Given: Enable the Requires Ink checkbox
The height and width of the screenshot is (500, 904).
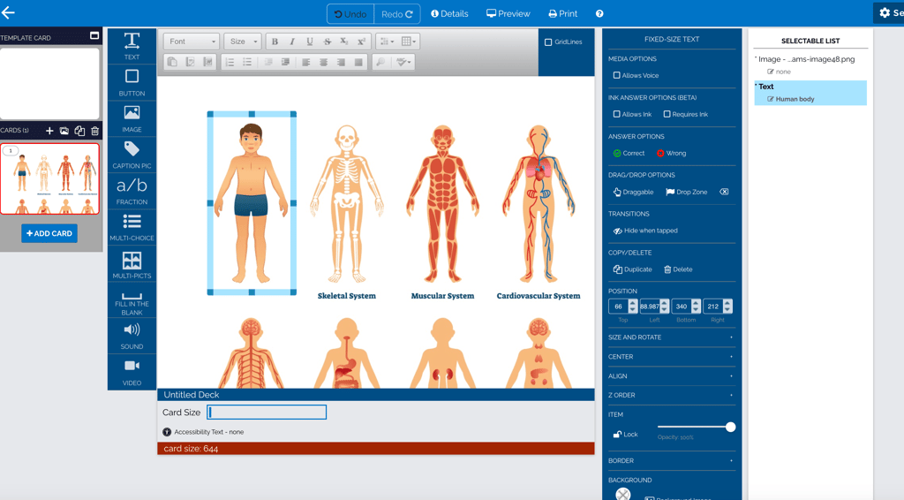Looking at the screenshot, I should (x=667, y=115).
